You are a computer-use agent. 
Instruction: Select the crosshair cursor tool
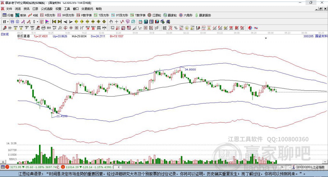point(117,22)
